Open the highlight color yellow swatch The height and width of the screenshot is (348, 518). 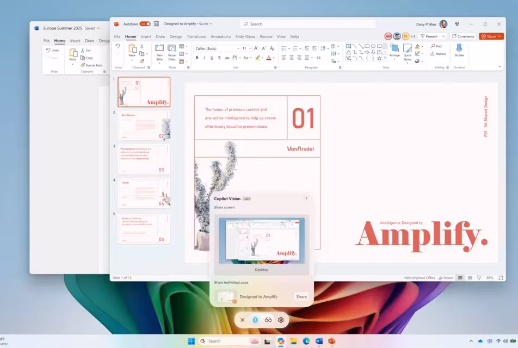coord(258,58)
